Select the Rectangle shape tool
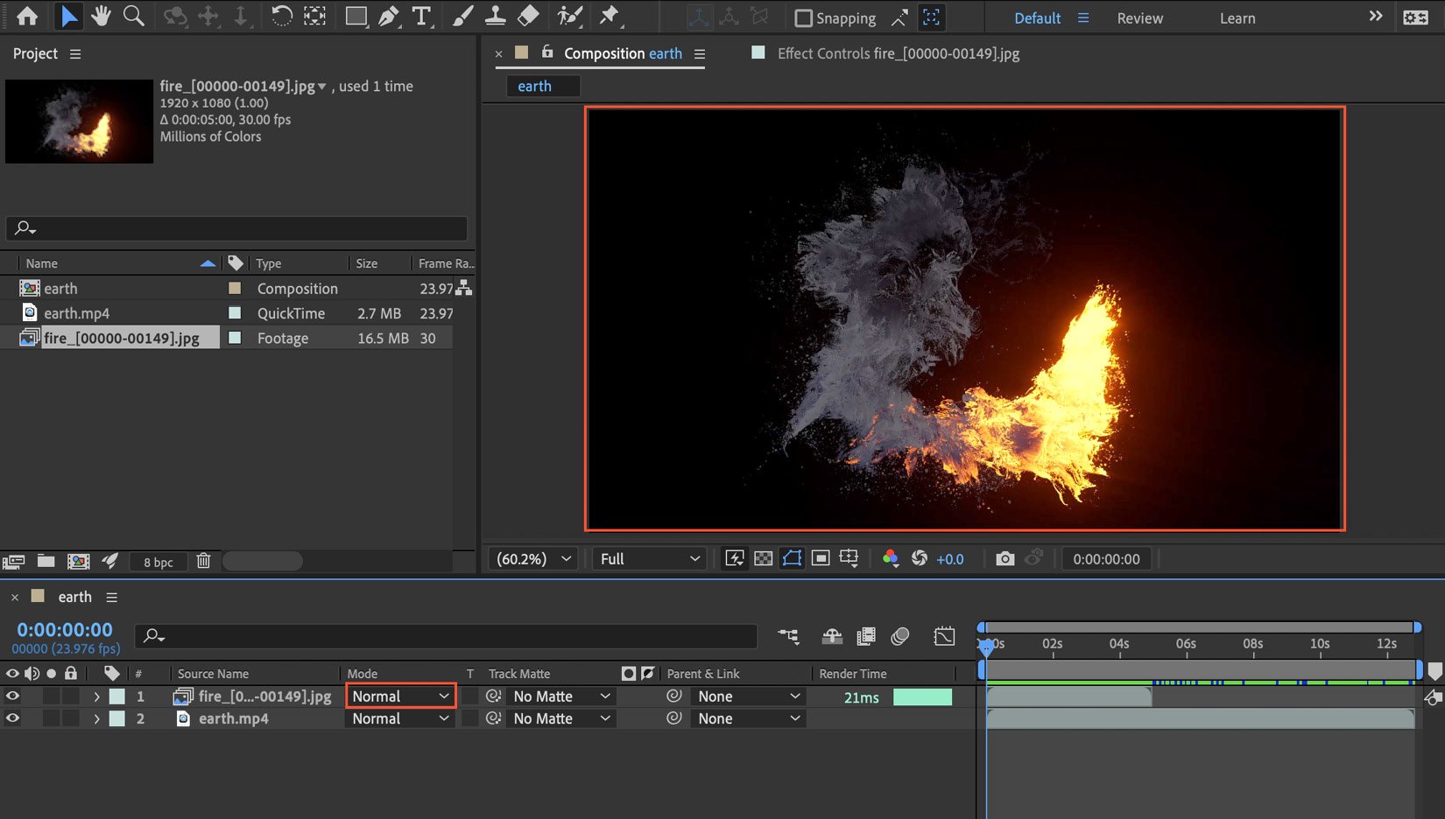The height and width of the screenshot is (819, 1445). 356,16
